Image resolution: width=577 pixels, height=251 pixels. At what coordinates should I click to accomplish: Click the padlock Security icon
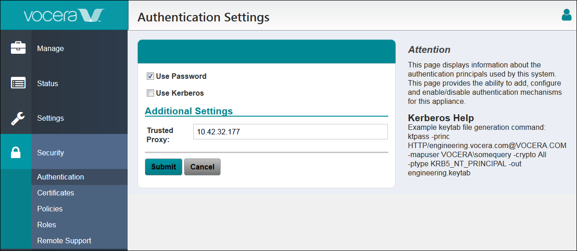tap(16, 153)
